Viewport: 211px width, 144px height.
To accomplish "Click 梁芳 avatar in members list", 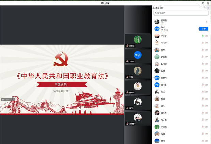I will tap(157, 106).
